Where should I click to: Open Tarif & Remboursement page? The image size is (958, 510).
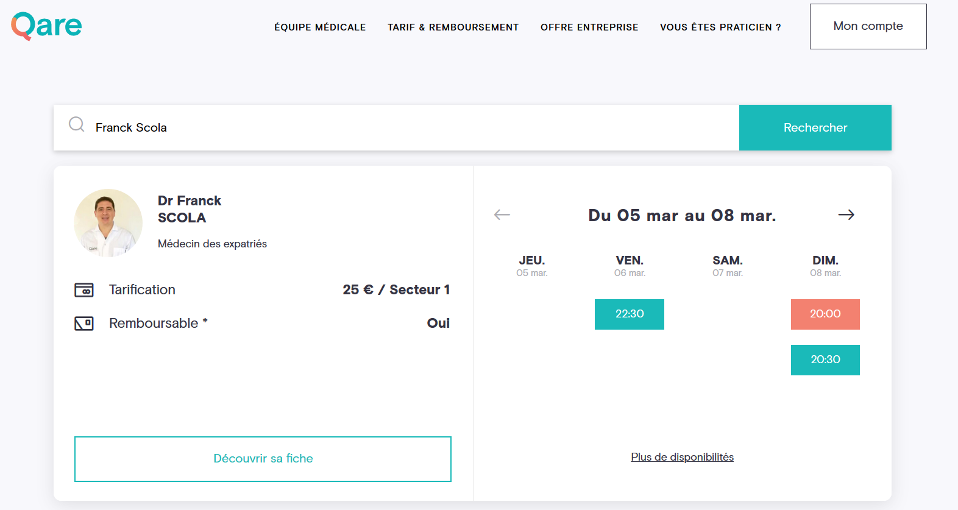tap(453, 27)
